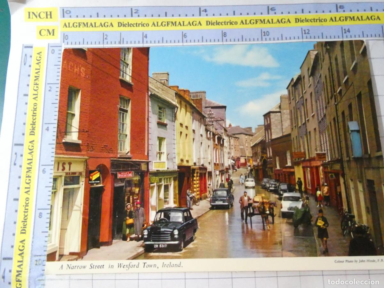The width and height of the screenshot is (384, 288).
Task: Click the yellow CM label
Action: tap(47, 33)
